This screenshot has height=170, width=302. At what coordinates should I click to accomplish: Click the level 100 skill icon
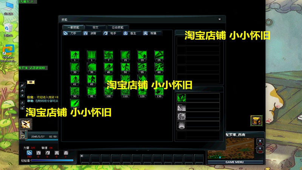click(108, 91)
